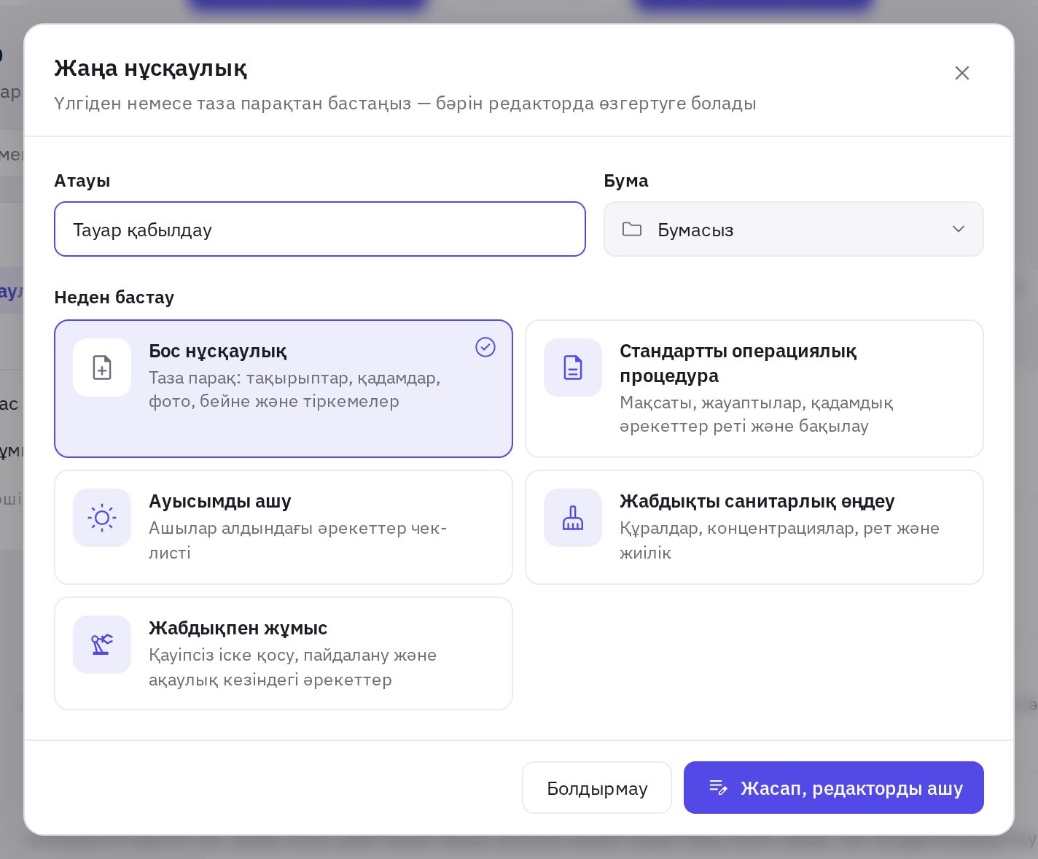Click the Неден бастау section label
1038x859 pixels.
[114, 298]
